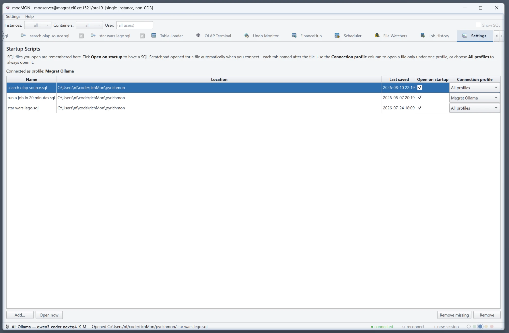Click the Remove missing button
The image size is (509, 333).
pos(454,315)
